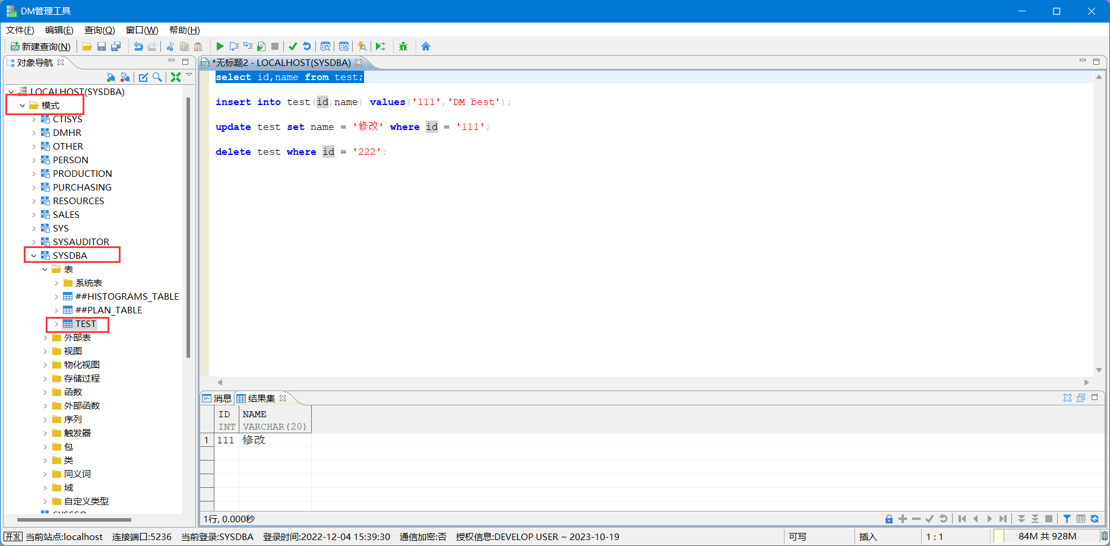Toggle 插入 insert mode in status bar
This screenshot has width=1110, height=546.
coord(868,537)
